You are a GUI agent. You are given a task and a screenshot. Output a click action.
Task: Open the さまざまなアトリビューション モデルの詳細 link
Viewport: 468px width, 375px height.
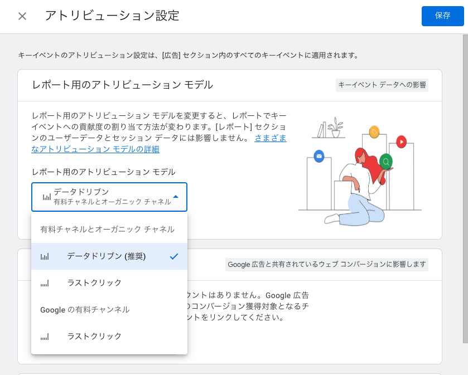[95, 149]
